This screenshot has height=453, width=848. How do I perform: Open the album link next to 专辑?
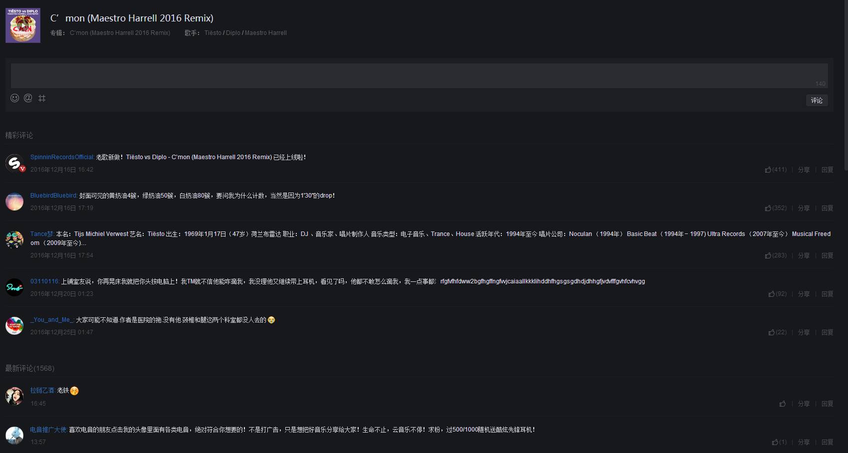[120, 33]
